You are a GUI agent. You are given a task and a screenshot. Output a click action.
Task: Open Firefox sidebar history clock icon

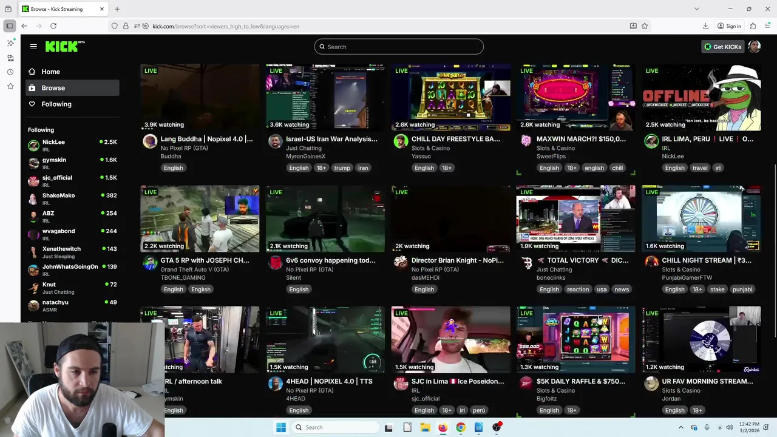[x=10, y=72]
